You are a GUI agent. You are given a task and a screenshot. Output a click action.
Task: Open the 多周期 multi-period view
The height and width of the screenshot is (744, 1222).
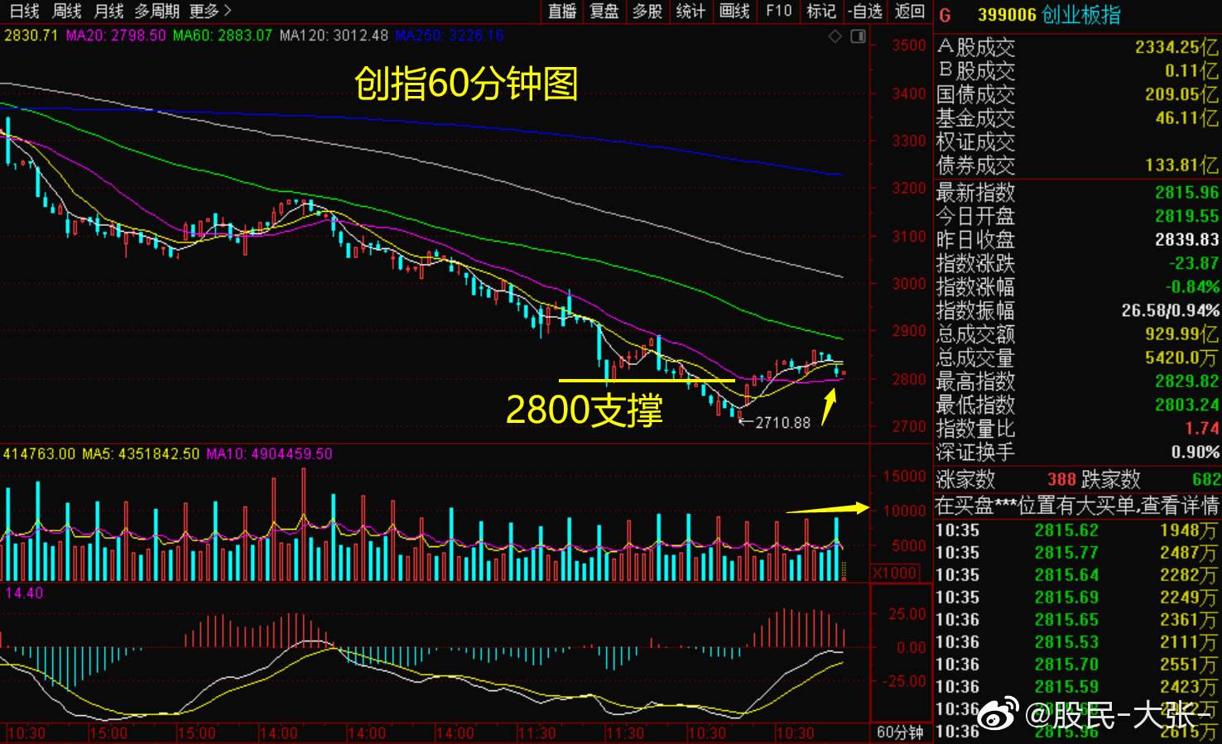coord(157,11)
